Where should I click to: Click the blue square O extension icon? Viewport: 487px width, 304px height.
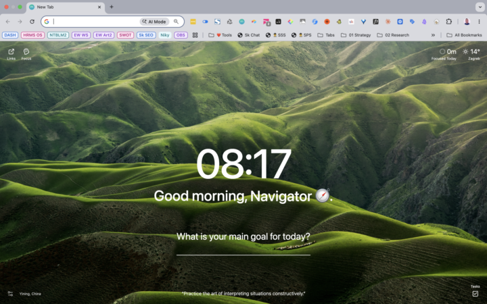tap(400, 22)
